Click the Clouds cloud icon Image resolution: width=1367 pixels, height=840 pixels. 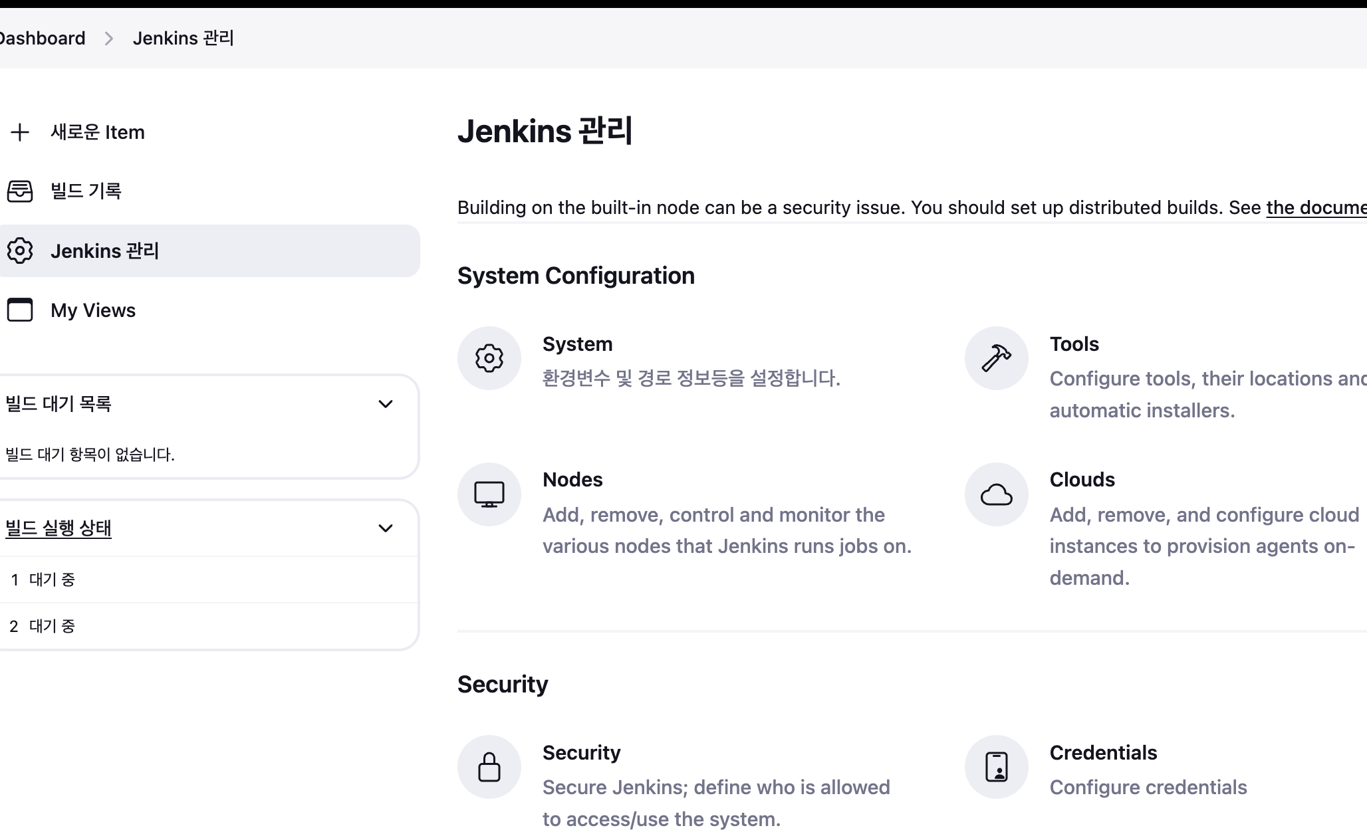coord(997,494)
